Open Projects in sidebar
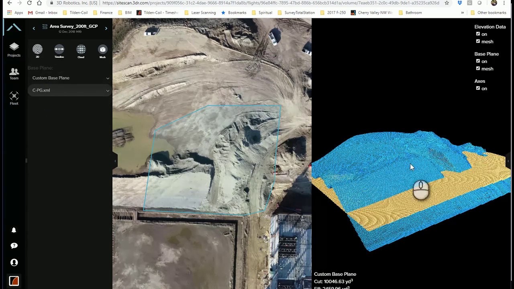The height and width of the screenshot is (289, 514). 14,50
